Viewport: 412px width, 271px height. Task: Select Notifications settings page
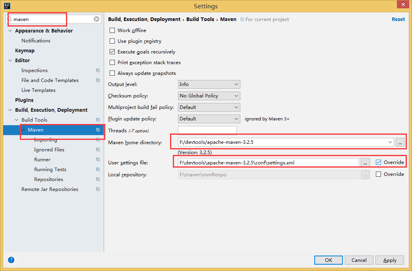36,41
